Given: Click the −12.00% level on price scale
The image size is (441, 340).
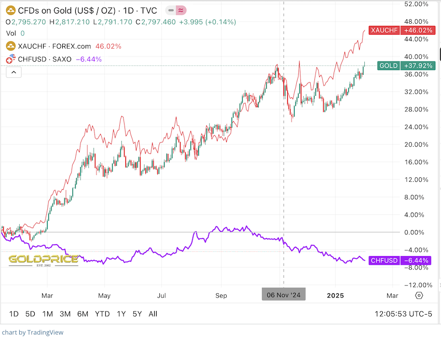Looking at the screenshot, I should coord(418,285).
